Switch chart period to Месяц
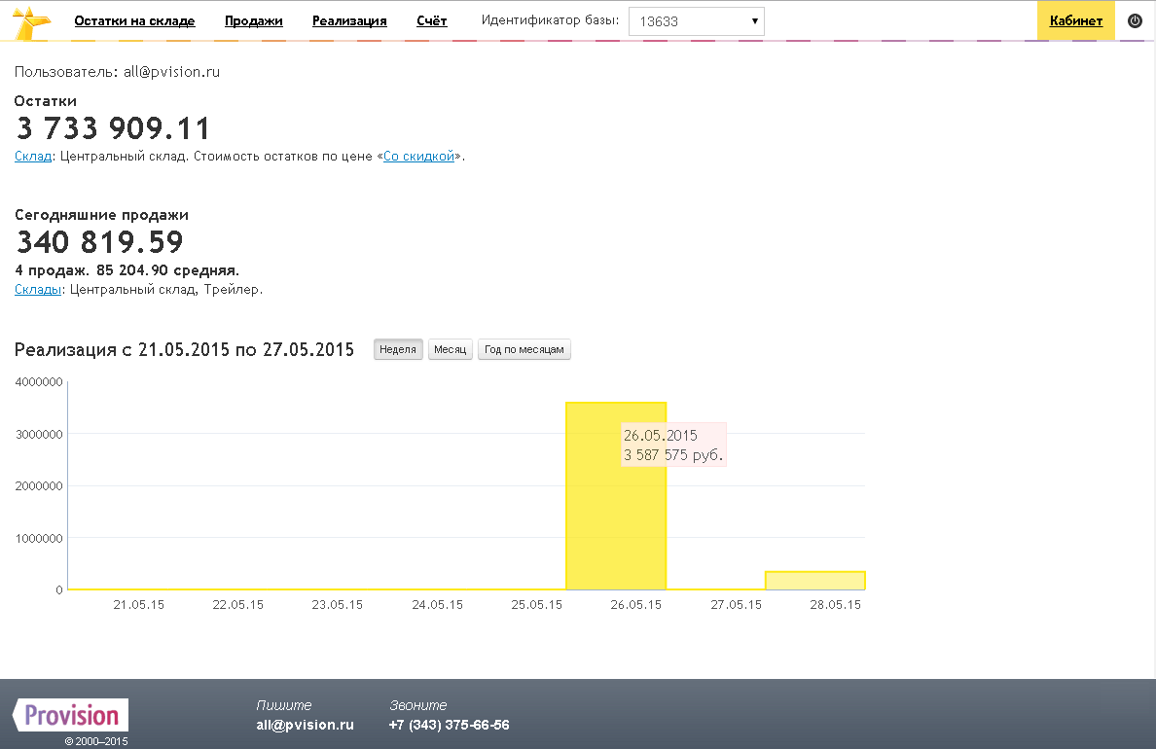Viewport: 1156px width, 749px height. [x=450, y=350]
